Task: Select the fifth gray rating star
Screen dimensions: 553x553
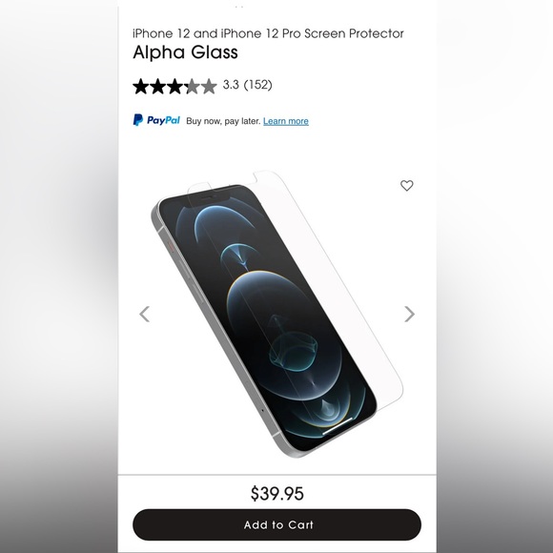Action: 209,87
